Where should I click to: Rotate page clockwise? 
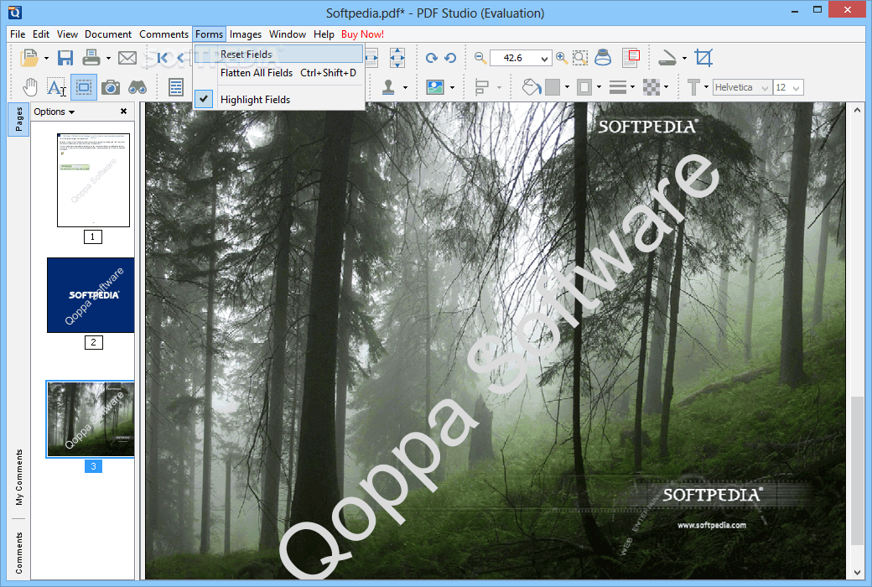(x=432, y=58)
